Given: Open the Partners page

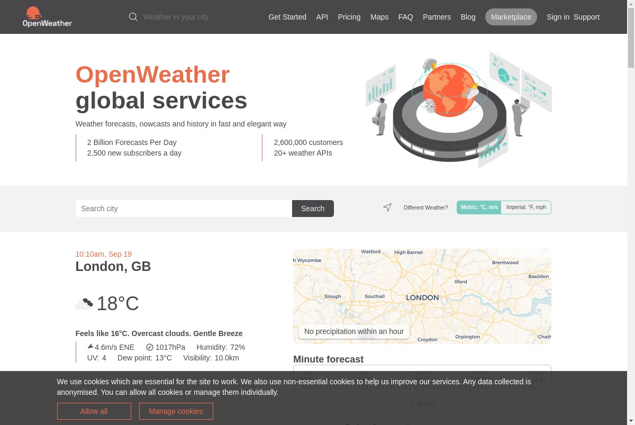Looking at the screenshot, I should point(437,17).
